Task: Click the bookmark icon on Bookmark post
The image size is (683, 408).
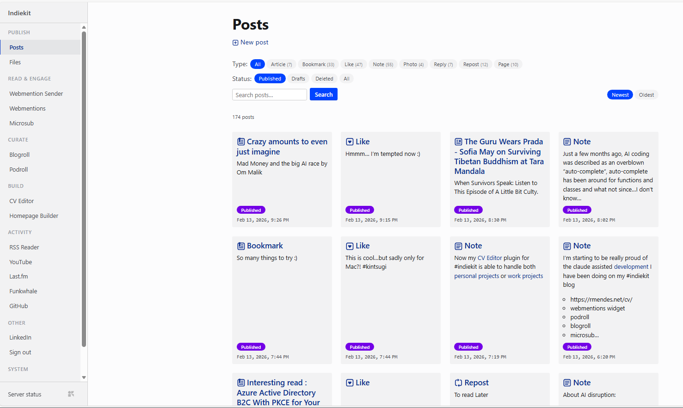Action: pos(241,246)
